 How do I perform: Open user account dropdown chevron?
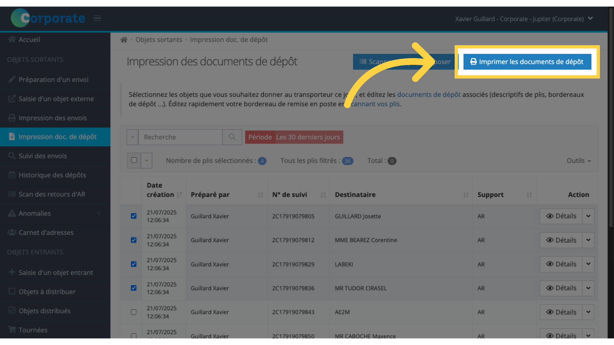coord(590,19)
